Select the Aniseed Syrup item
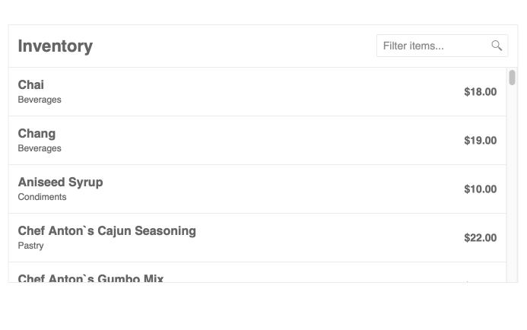 tap(60, 182)
